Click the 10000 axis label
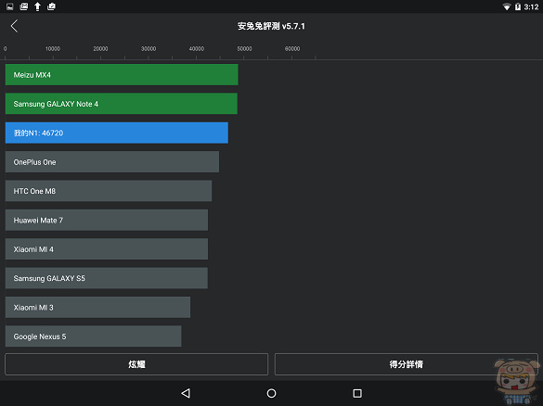The width and height of the screenshot is (543, 406). (x=53, y=49)
